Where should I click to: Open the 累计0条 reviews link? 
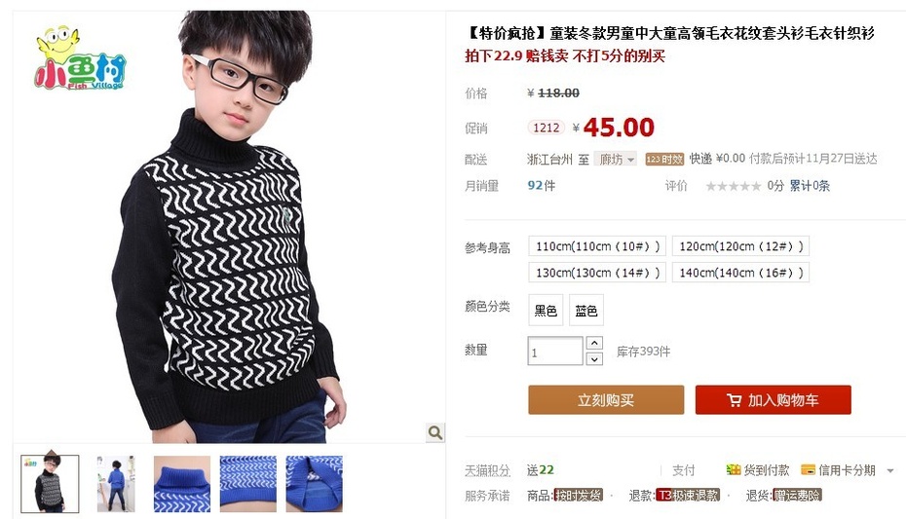point(810,186)
